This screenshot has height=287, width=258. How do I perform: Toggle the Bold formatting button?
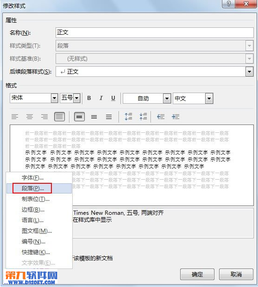[89, 98]
